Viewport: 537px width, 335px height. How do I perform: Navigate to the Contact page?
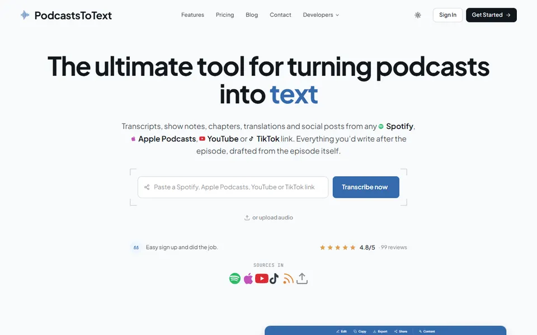coord(280,15)
